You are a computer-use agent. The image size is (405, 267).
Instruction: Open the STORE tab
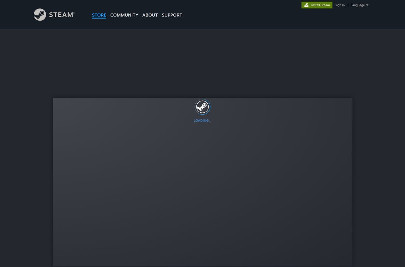[x=99, y=15]
